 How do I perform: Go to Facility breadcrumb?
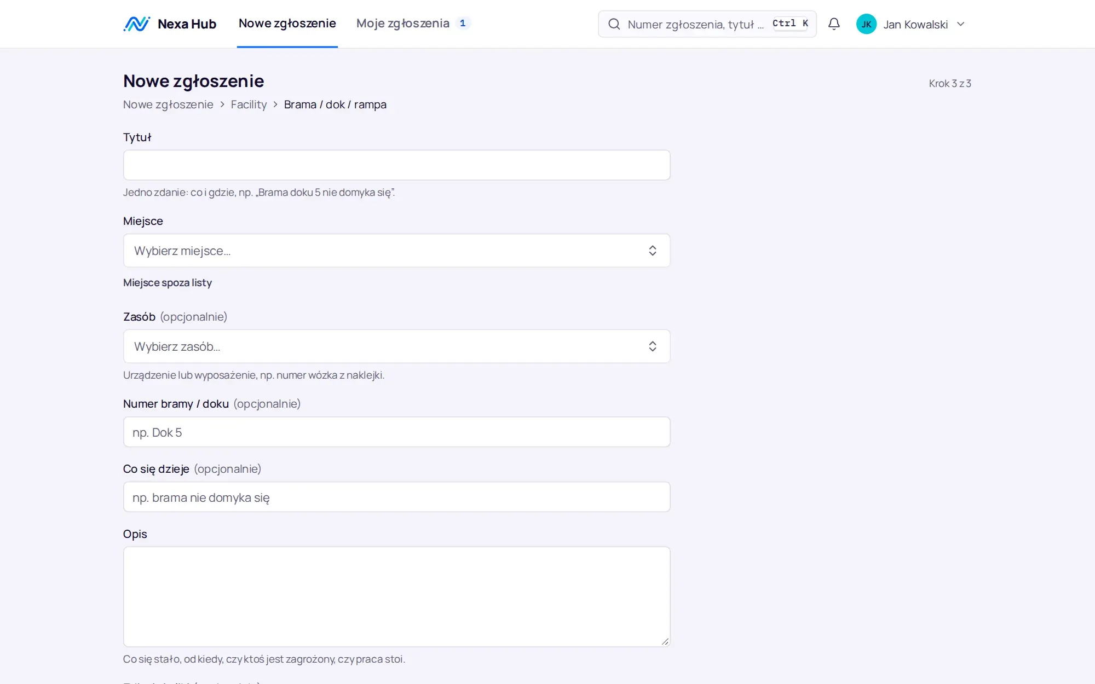point(249,105)
